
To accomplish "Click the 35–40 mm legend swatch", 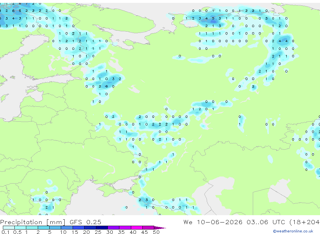I will tap(125, 228).
